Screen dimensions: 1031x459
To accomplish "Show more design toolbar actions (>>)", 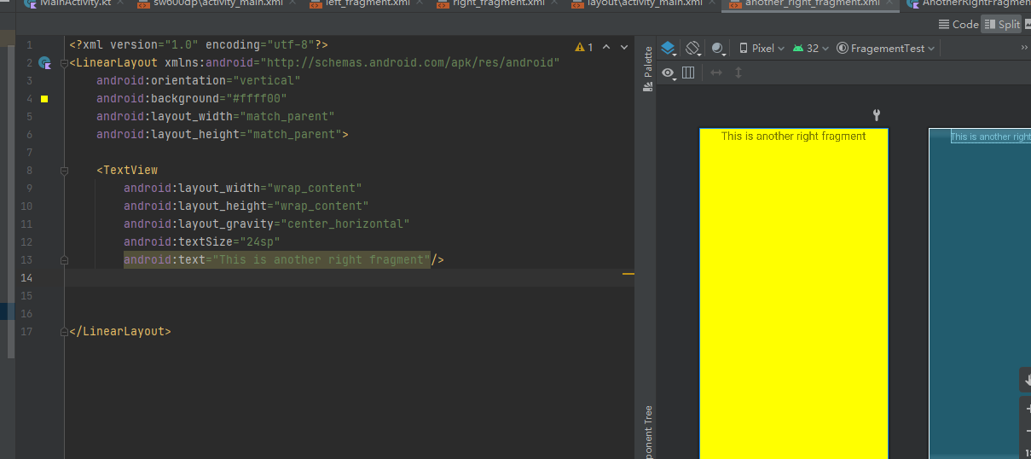I will tap(1024, 49).
